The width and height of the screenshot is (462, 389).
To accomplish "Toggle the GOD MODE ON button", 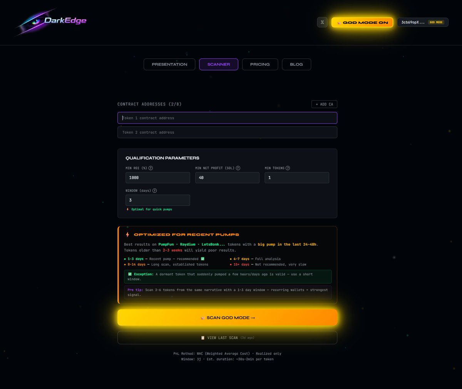I will point(362,22).
